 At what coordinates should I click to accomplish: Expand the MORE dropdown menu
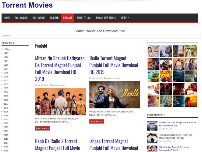[x=125, y=18]
